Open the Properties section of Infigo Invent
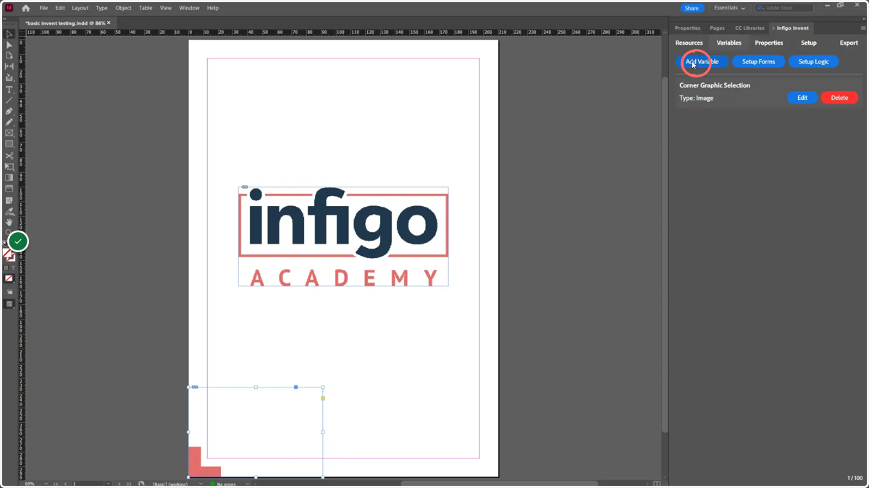Screen dimensions: 869x488 tap(769, 43)
